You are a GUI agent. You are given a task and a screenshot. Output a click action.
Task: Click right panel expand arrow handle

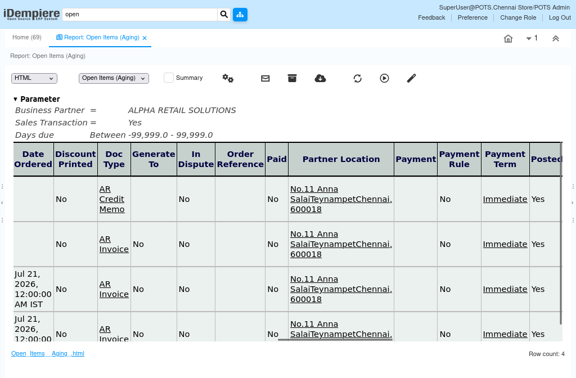point(573,202)
